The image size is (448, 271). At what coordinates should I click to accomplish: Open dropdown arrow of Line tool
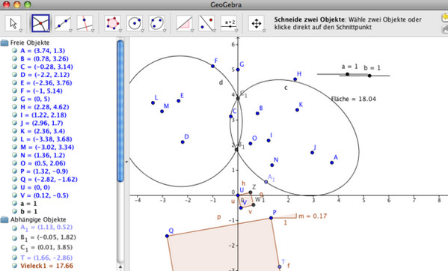coord(70,30)
